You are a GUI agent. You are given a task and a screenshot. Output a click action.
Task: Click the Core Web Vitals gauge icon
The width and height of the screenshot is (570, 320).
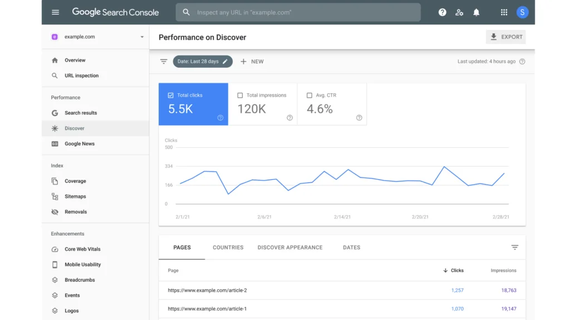tap(55, 249)
